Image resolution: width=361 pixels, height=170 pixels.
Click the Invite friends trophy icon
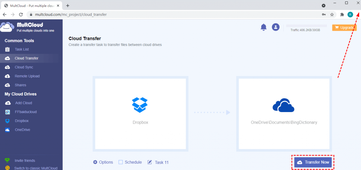[7, 160]
